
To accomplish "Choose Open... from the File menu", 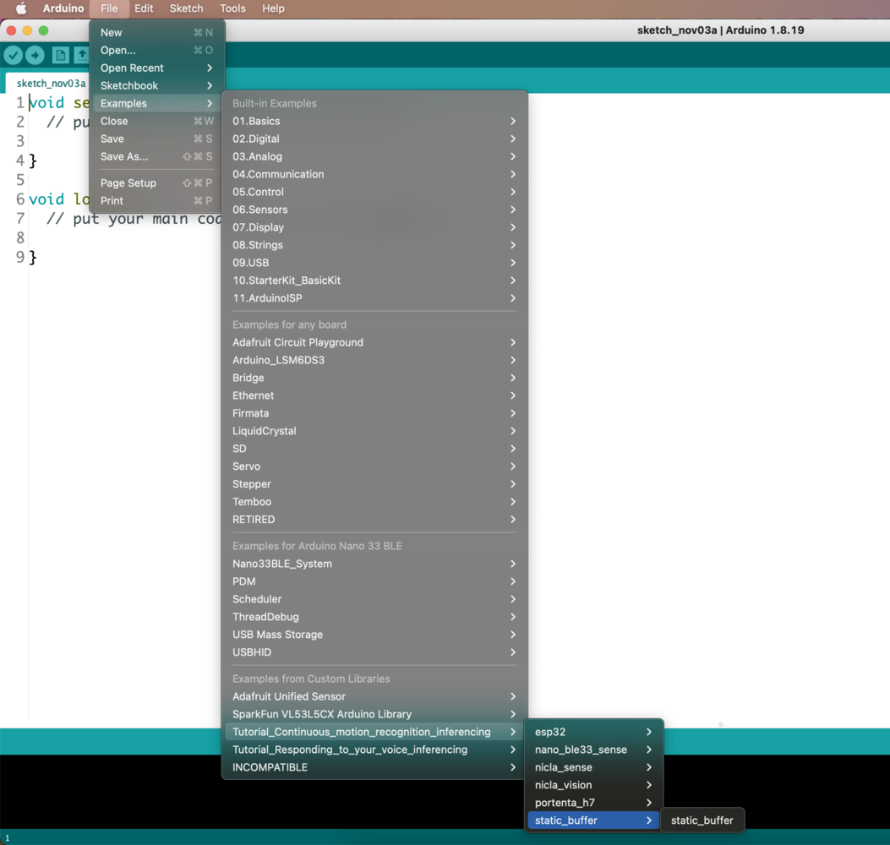I will [157, 50].
